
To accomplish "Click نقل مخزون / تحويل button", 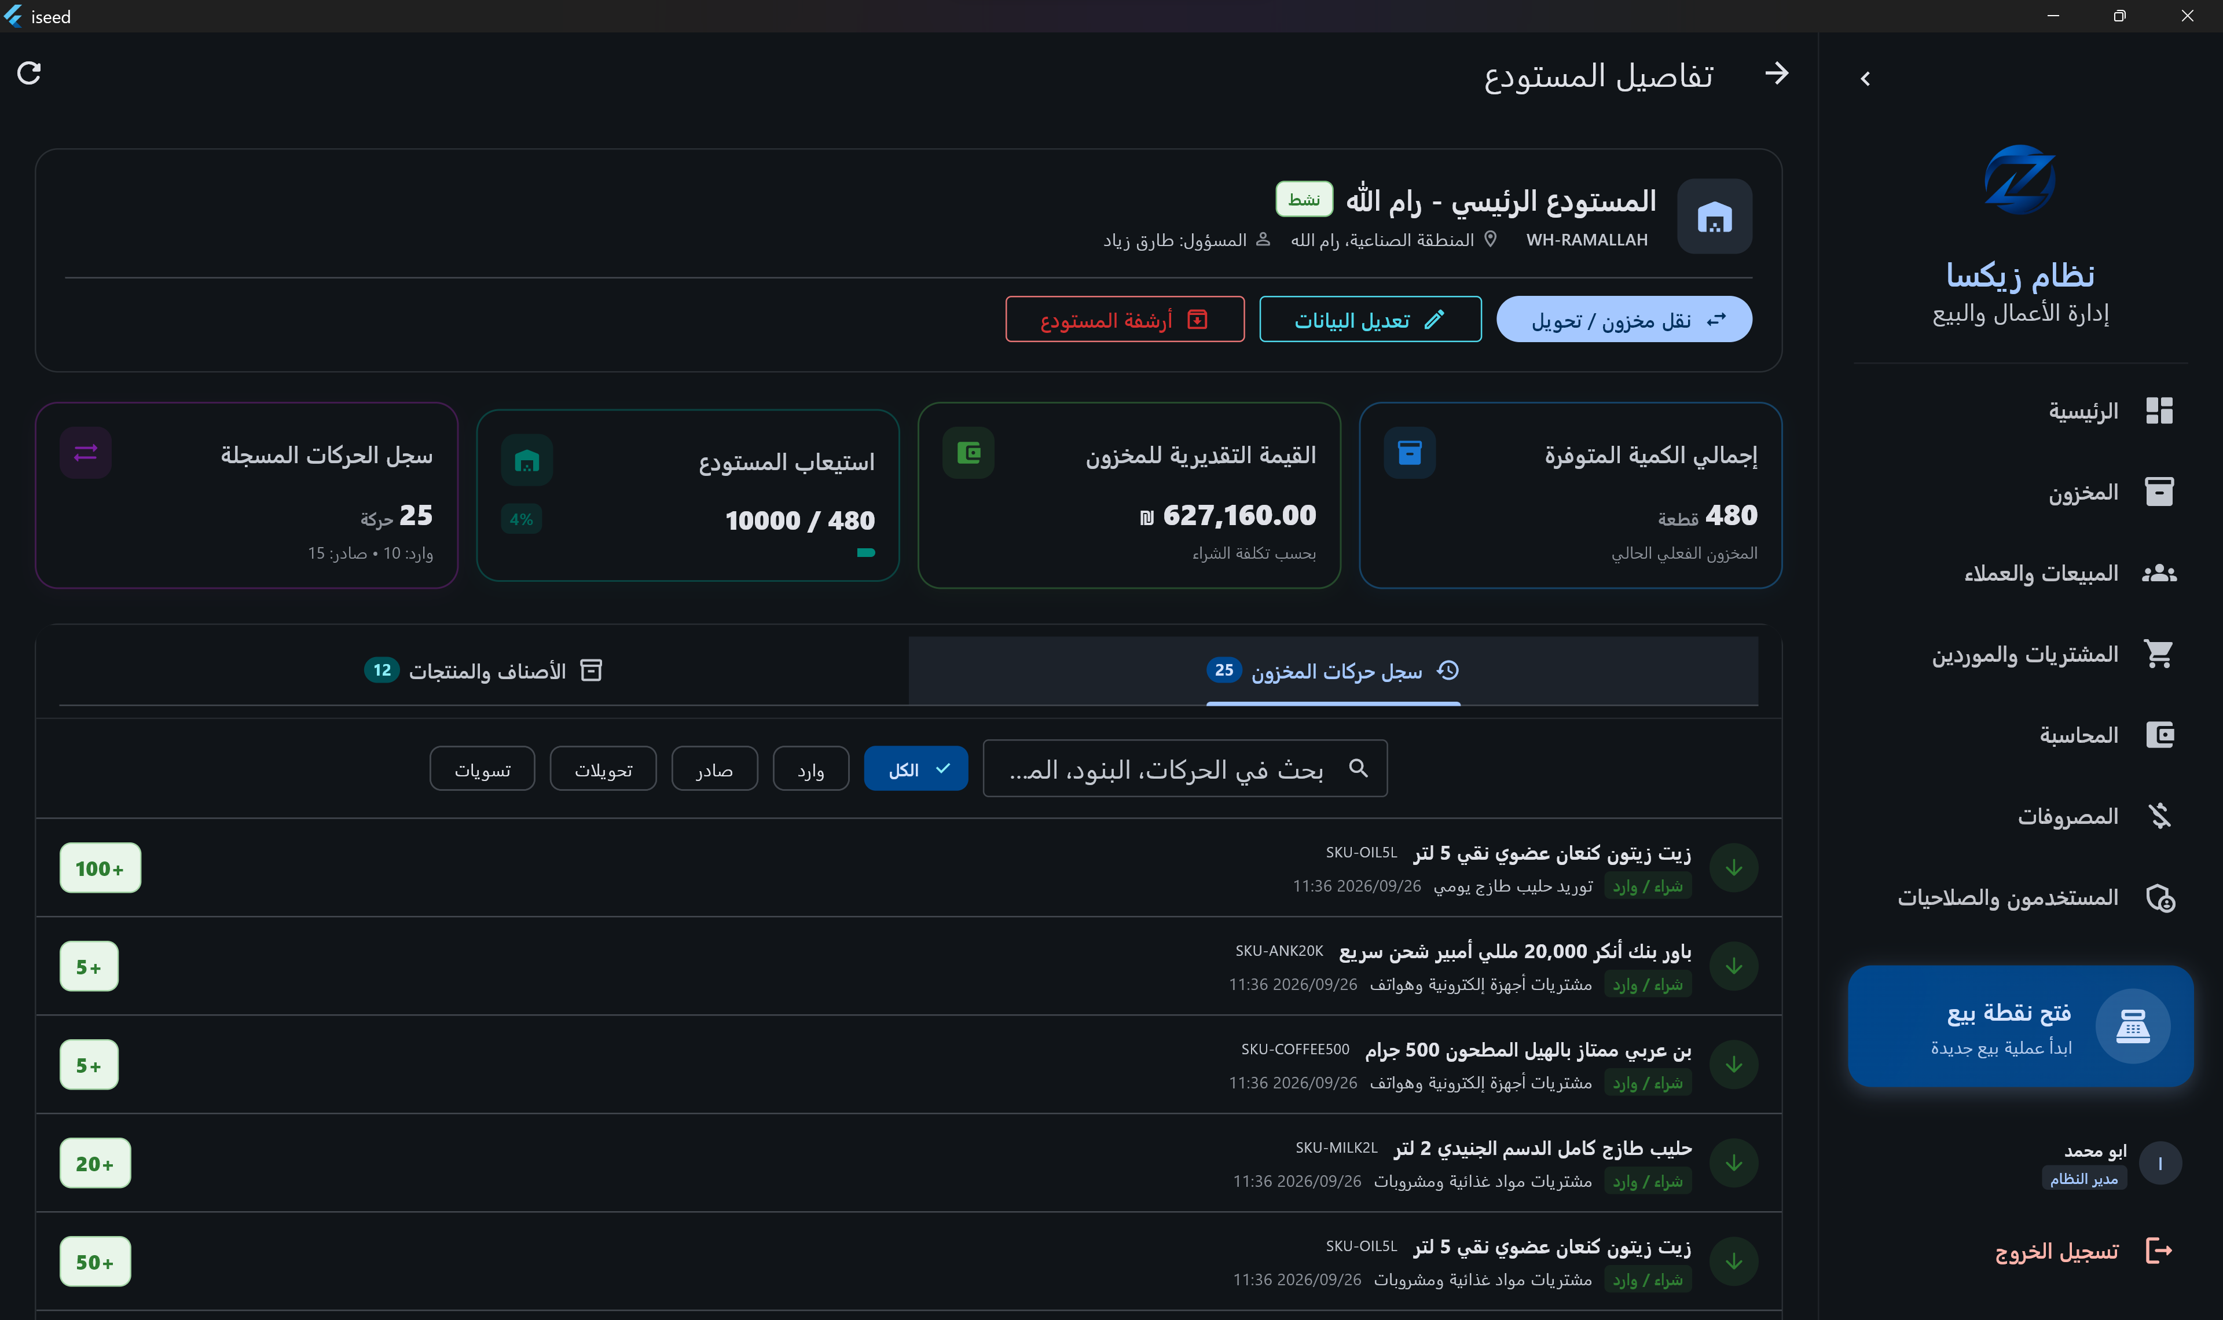I will (x=1624, y=320).
